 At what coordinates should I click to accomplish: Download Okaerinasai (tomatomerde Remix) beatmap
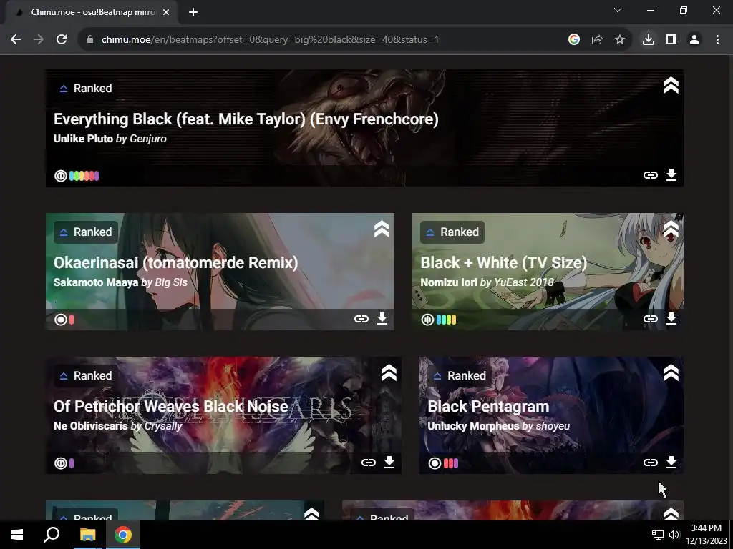pos(382,318)
